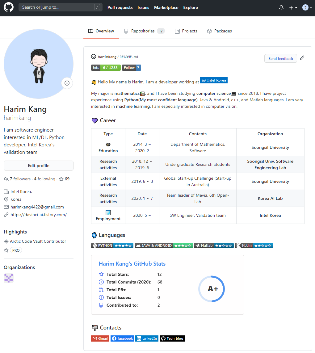Open the user avatar menu dropdown
Screen dimensions: 315x353
pyautogui.click(x=307, y=7)
